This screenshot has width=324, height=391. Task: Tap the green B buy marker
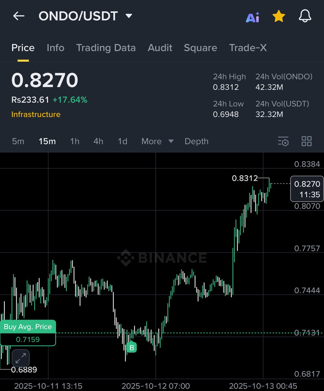[132, 347]
